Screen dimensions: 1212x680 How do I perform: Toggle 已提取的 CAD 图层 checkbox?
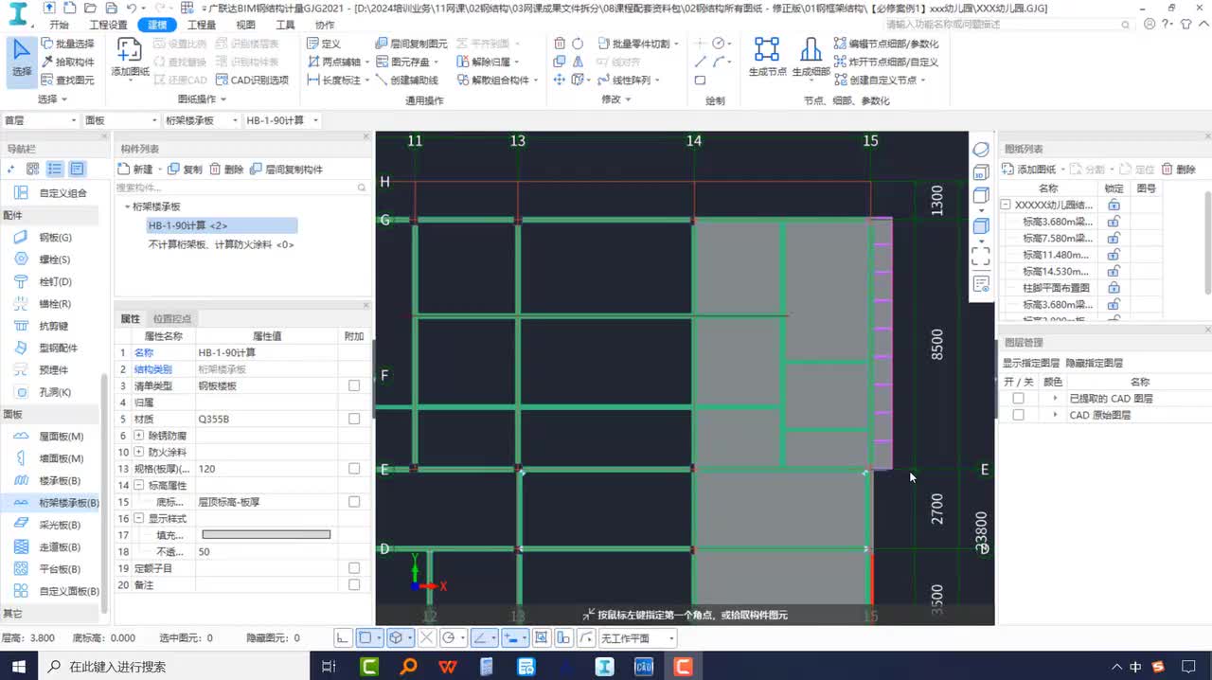coord(1018,399)
